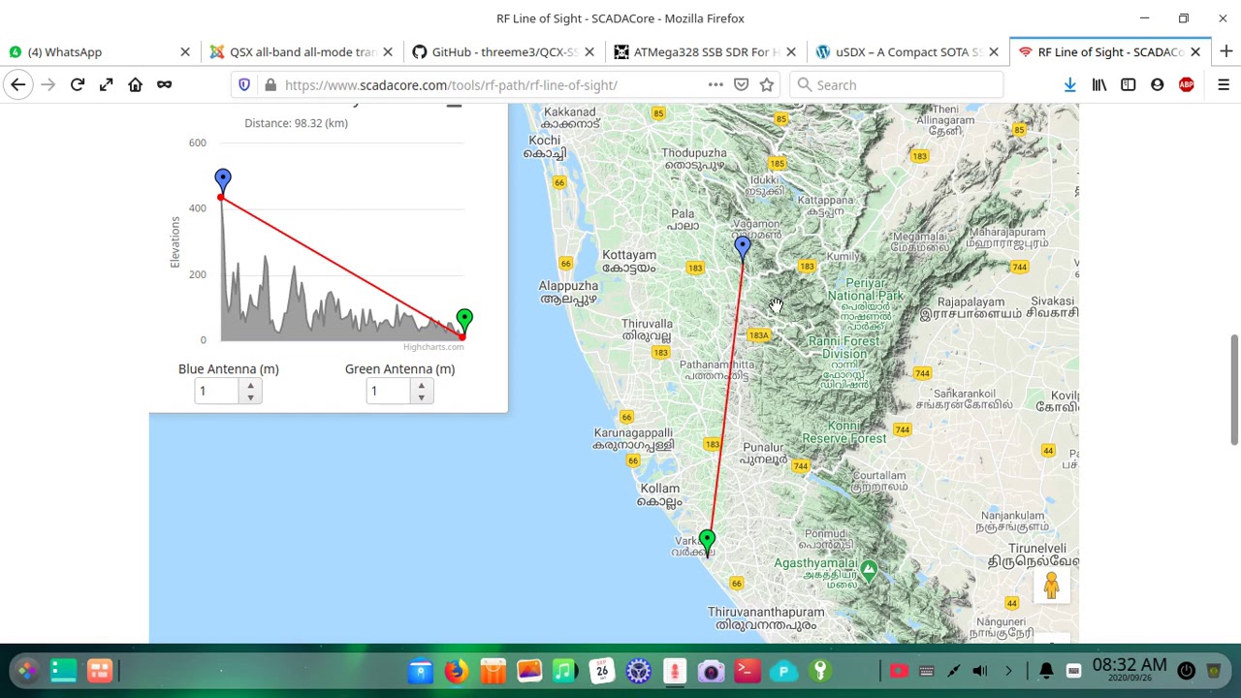Save page to Pocket
Screen dimensions: 1241x698
pyautogui.click(x=742, y=85)
